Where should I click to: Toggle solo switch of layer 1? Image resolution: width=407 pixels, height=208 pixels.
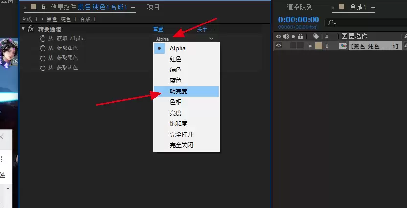[x=294, y=46]
